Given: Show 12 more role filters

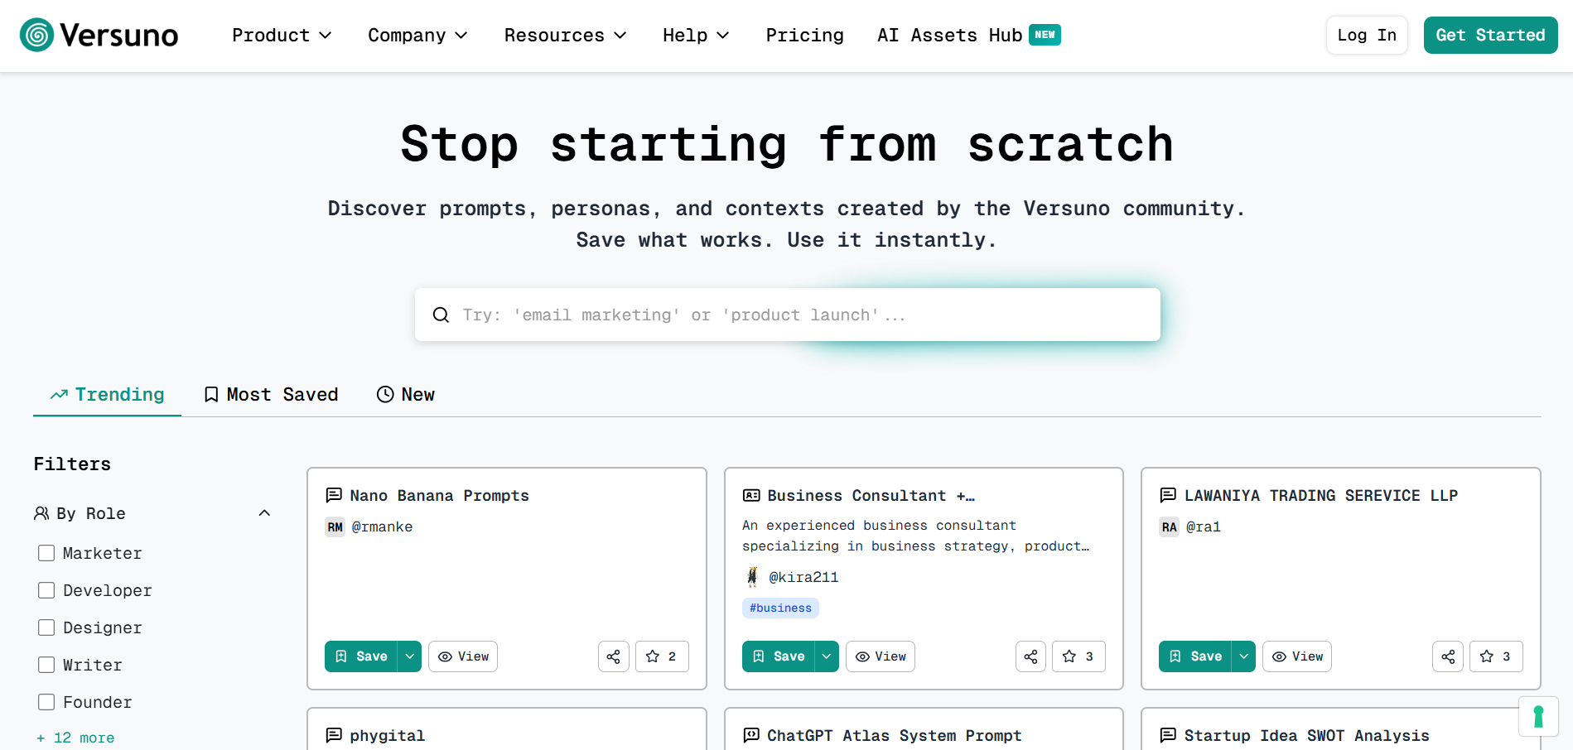Looking at the screenshot, I should (75, 738).
